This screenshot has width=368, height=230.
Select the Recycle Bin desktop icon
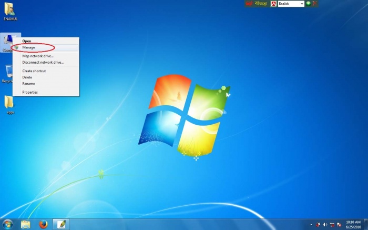7,74
